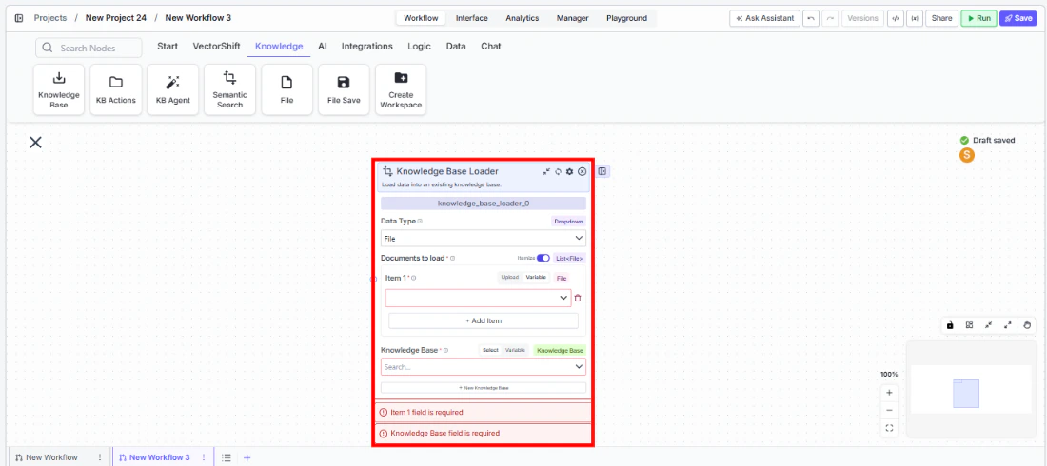Switch Item 1 to Variable mode
Image resolution: width=1047 pixels, height=466 pixels.
coord(536,277)
